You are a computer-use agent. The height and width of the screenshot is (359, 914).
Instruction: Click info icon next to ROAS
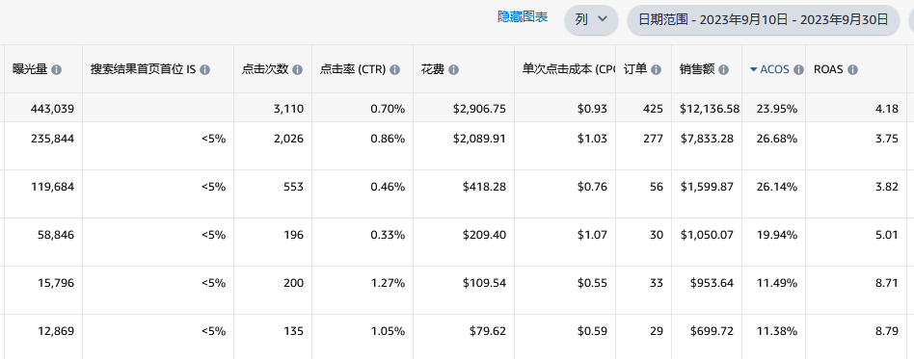tap(852, 70)
